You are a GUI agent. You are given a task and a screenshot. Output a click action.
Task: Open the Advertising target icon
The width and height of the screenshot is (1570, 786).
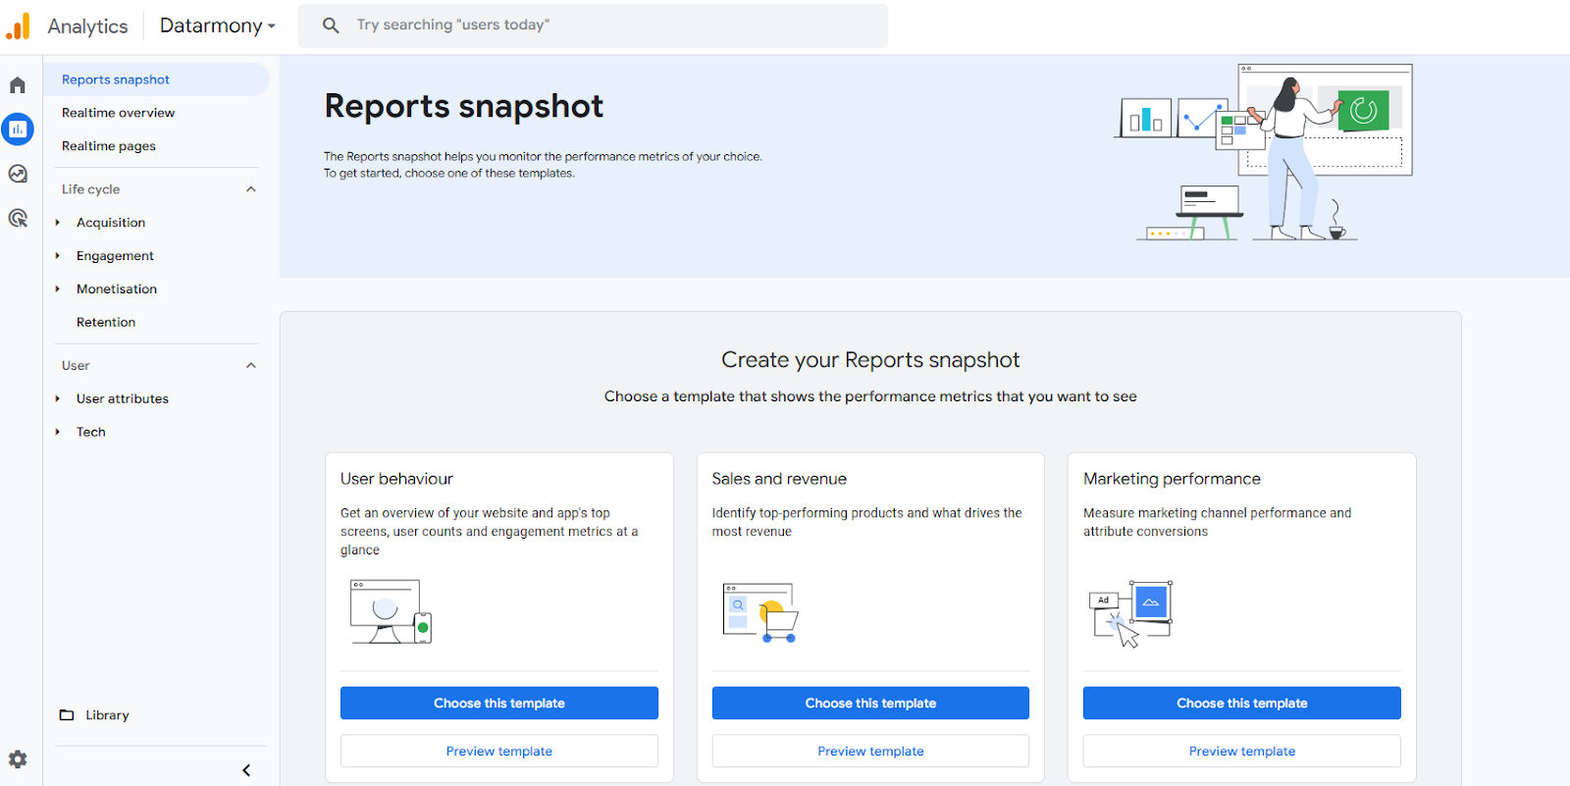tap(18, 218)
